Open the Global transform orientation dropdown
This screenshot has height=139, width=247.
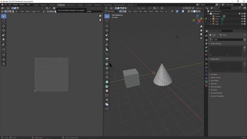tap(143, 8)
